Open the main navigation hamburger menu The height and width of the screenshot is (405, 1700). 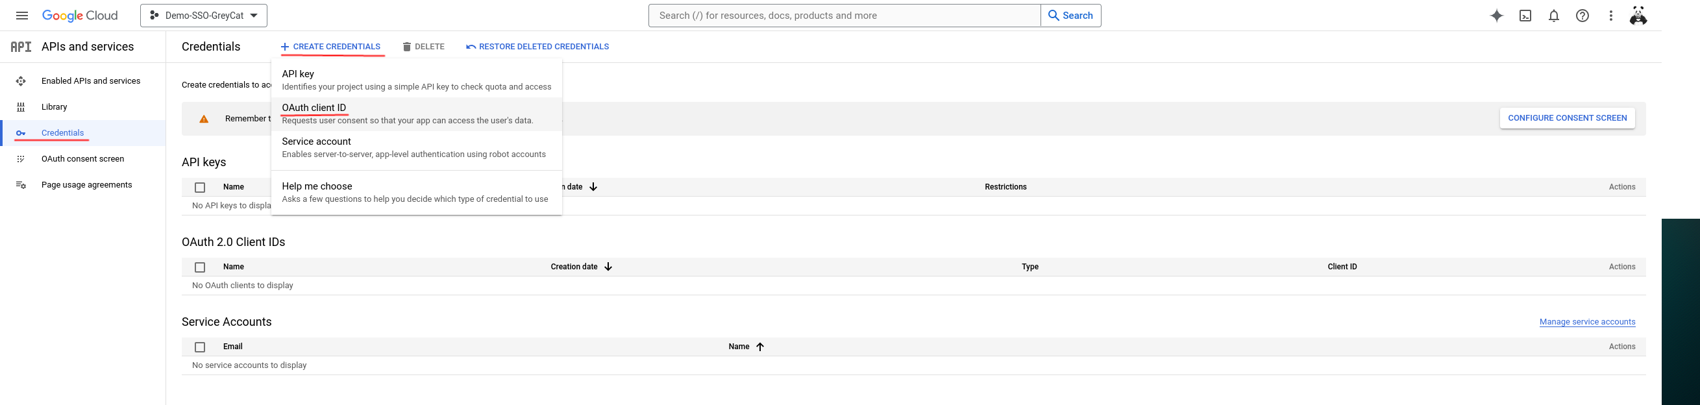coord(22,16)
